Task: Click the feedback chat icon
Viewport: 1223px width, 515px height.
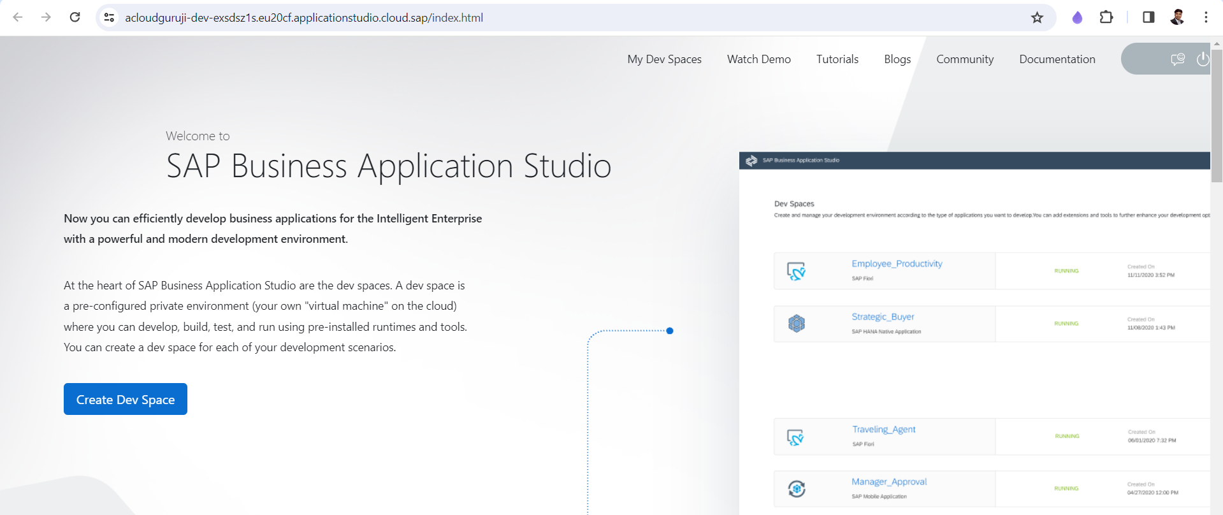Action: click(x=1177, y=59)
